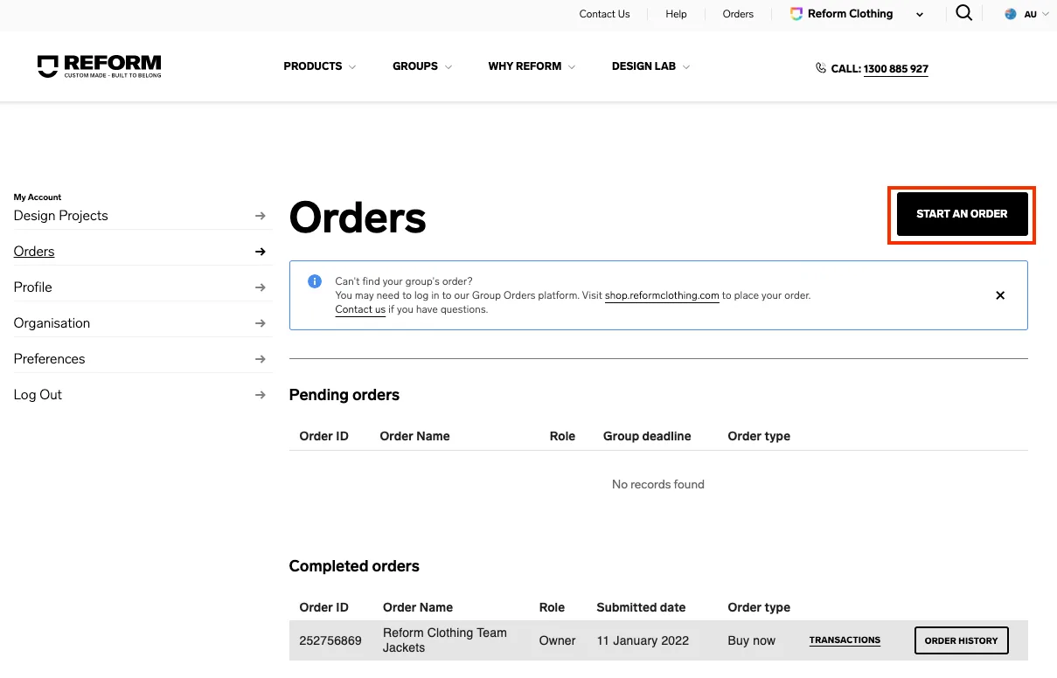Visit the shop.reformclothing.com link
The height and width of the screenshot is (678, 1057).
pos(662,295)
